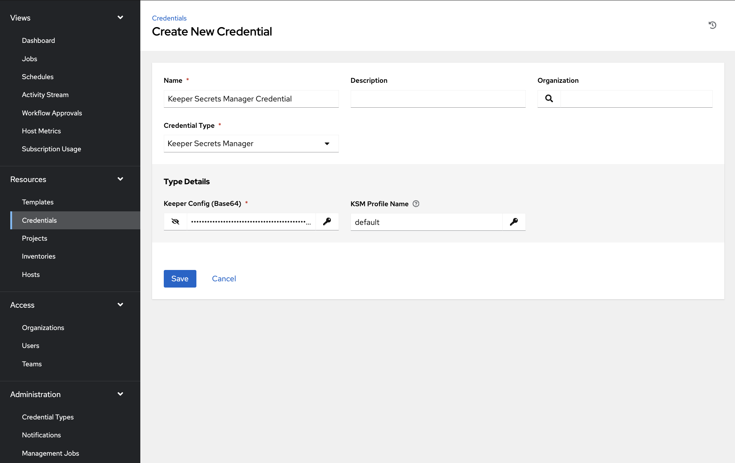The width and height of the screenshot is (735, 463).
Task: Click the KSM Profile Name help icon
Action: tap(416, 204)
